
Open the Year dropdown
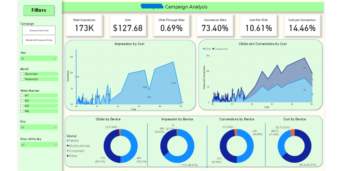click(x=39, y=59)
